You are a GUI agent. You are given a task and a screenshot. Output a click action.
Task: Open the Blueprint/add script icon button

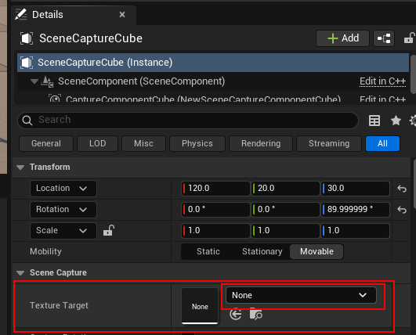[384, 38]
